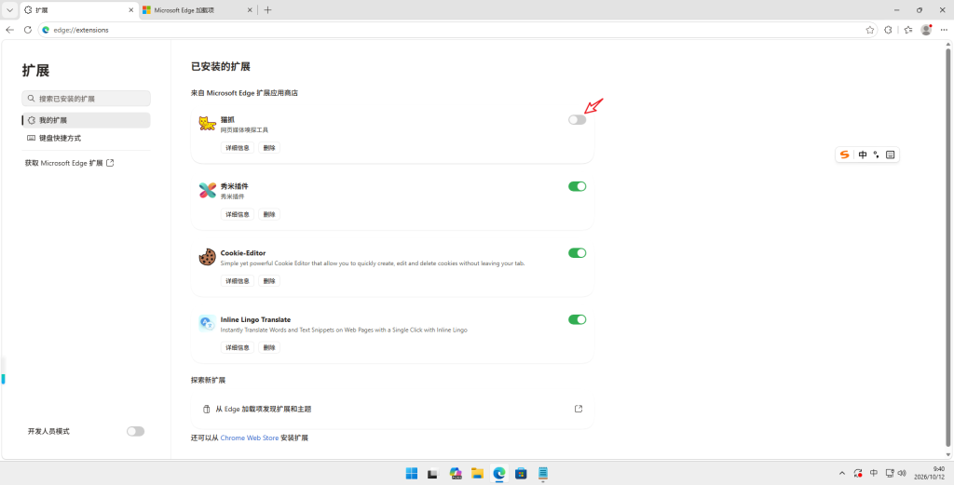954x485 pixels.
Task: Turn off the Cookie-Editor extension
Action: click(x=577, y=253)
